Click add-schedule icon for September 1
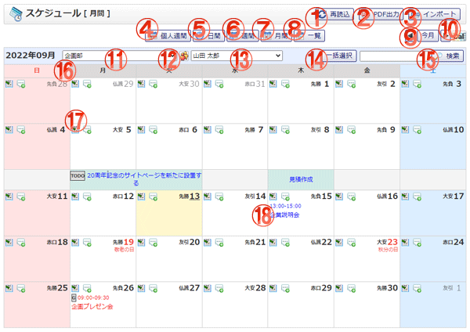 tap(273, 84)
